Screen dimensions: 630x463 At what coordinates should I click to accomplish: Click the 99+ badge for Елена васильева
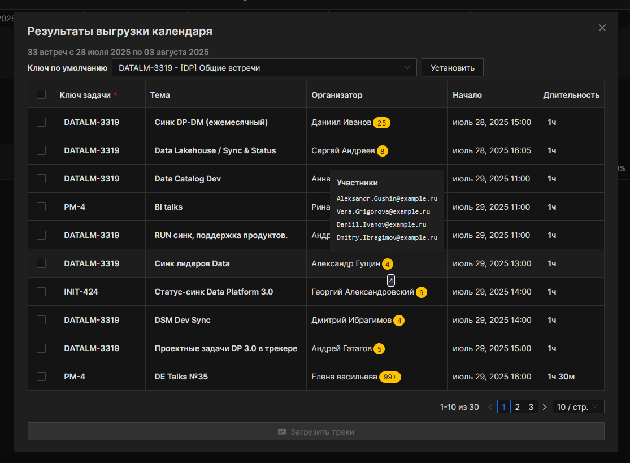(390, 377)
